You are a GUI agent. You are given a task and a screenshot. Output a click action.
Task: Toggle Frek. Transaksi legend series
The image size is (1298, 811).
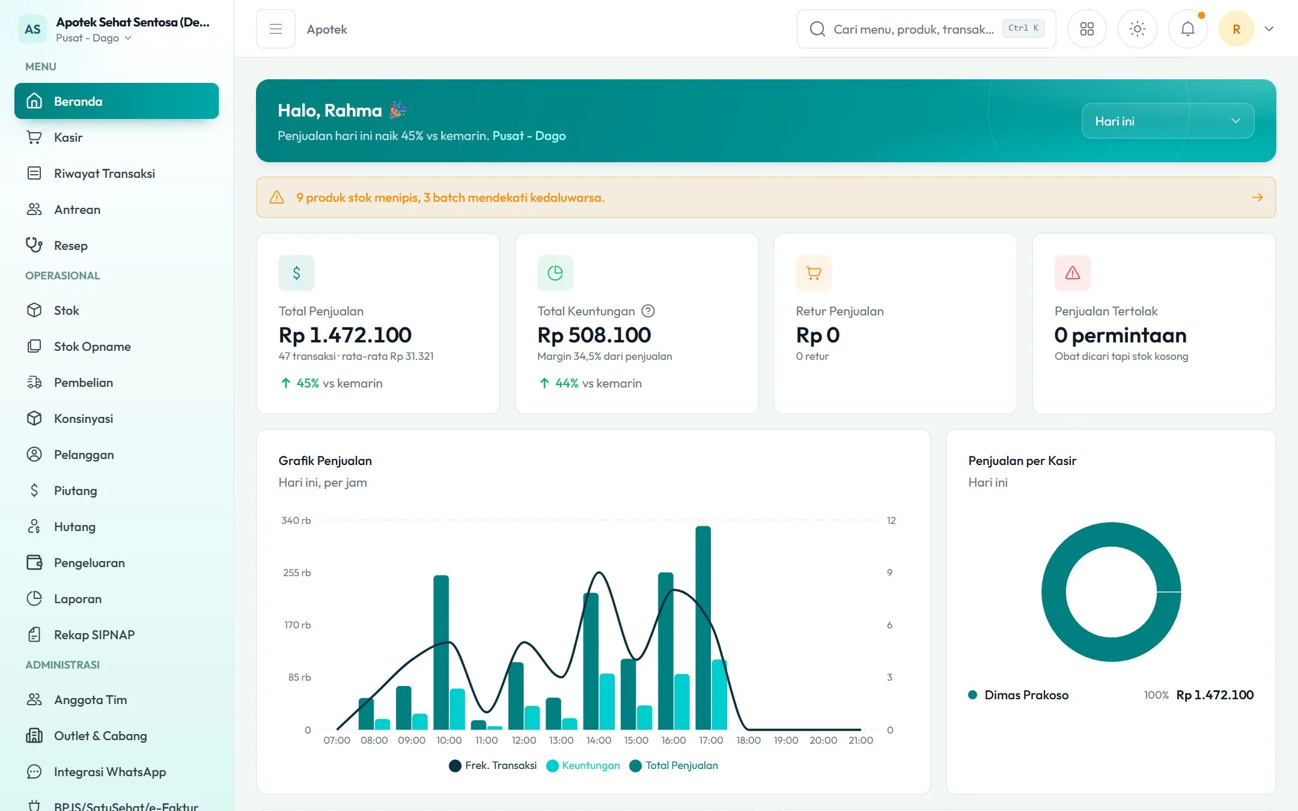[x=493, y=765]
